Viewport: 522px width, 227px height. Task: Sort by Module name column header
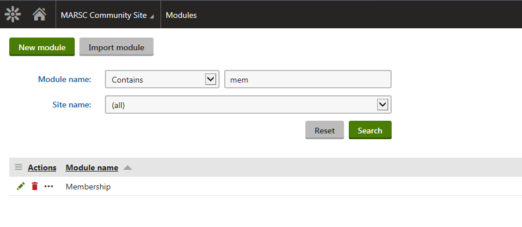92,168
